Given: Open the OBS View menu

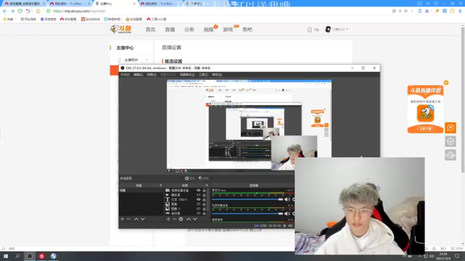Looking at the screenshot, I should coord(151,75).
